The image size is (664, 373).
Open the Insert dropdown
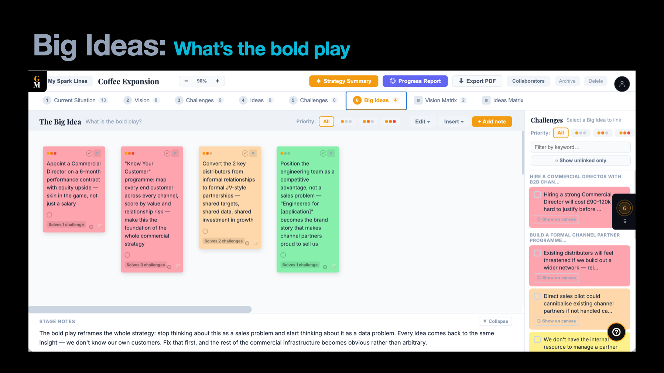pos(454,122)
